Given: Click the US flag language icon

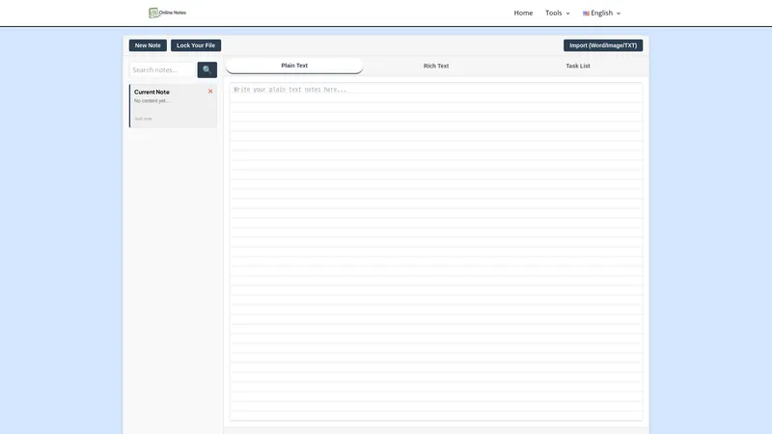Looking at the screenshot, I should click(x=586, y=14).
